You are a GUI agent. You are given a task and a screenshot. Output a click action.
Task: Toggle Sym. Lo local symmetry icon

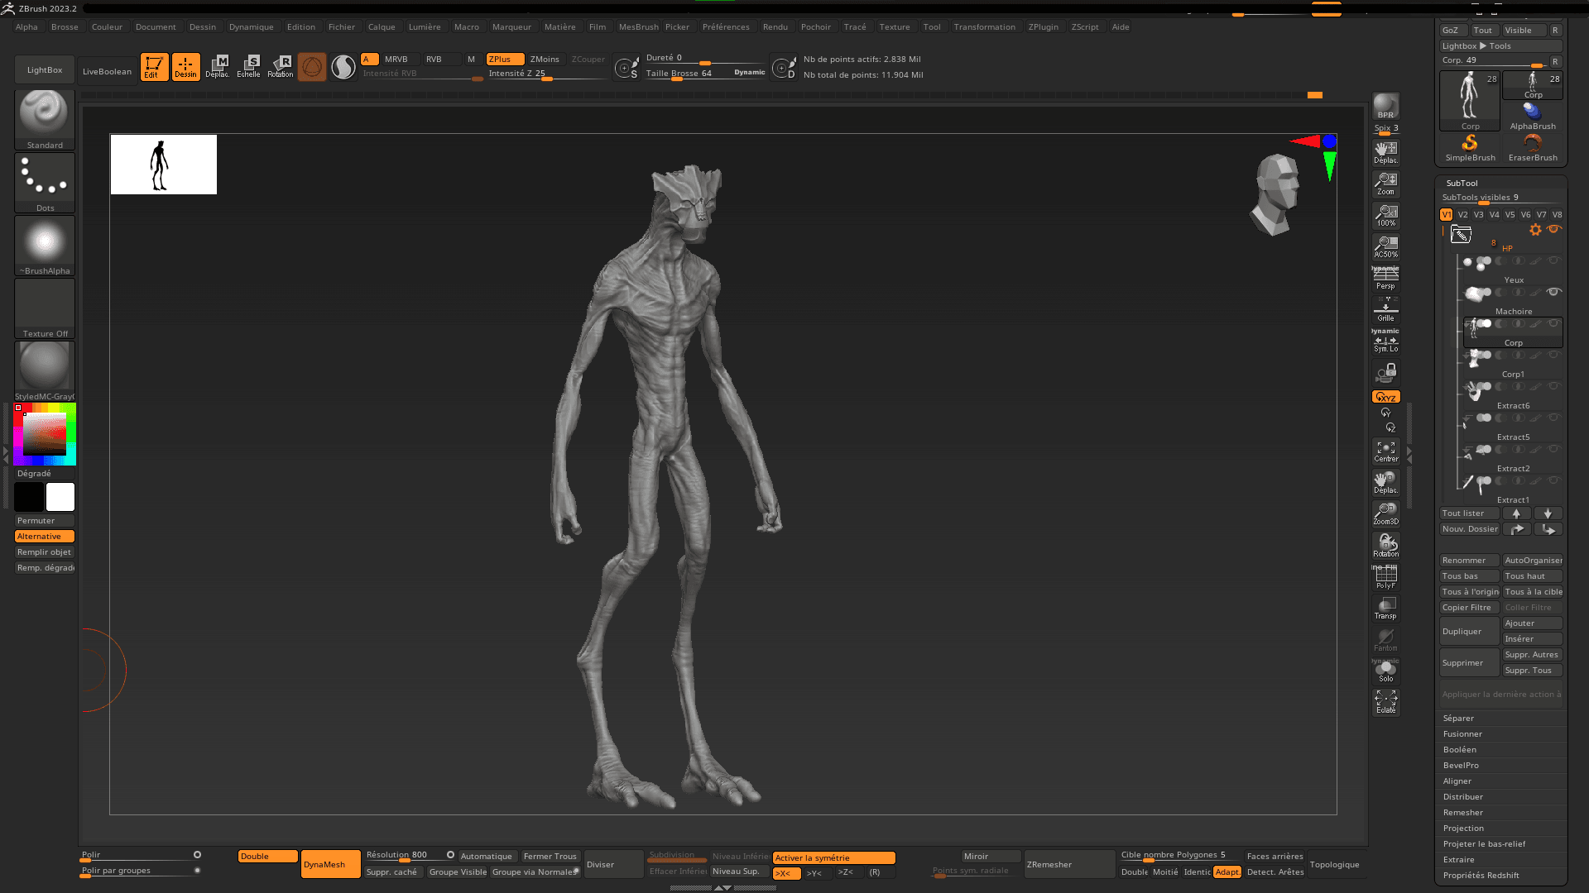pyautogui.click(x=1385, y=342)
